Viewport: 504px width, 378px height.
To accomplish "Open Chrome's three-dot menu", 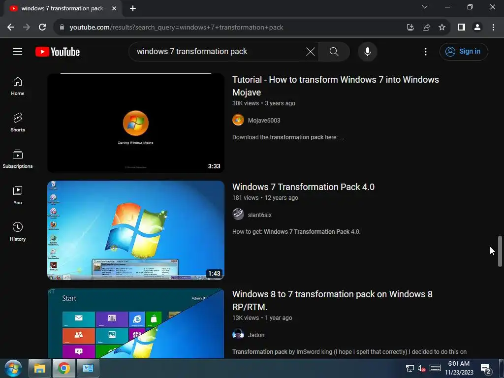I will click(x=493, y=28).
